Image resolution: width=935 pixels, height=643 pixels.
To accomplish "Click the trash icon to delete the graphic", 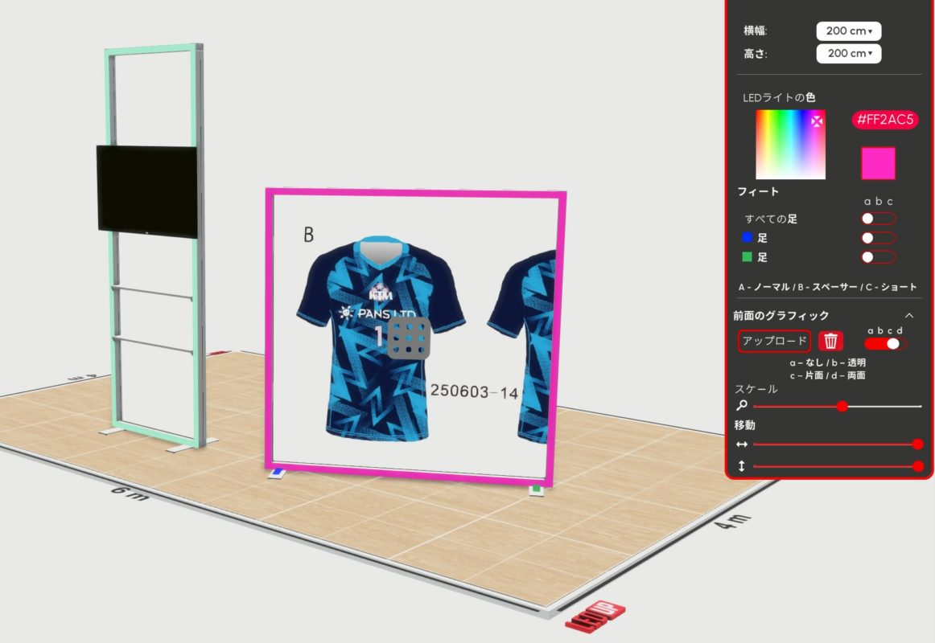I will pyautogui.click(x=831, y=341).
